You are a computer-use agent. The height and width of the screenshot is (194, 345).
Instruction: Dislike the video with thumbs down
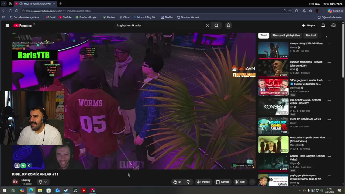[188, 182]
